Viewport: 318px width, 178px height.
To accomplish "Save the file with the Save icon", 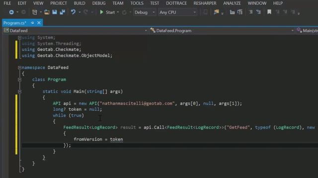I will click(x=55, y=12).
